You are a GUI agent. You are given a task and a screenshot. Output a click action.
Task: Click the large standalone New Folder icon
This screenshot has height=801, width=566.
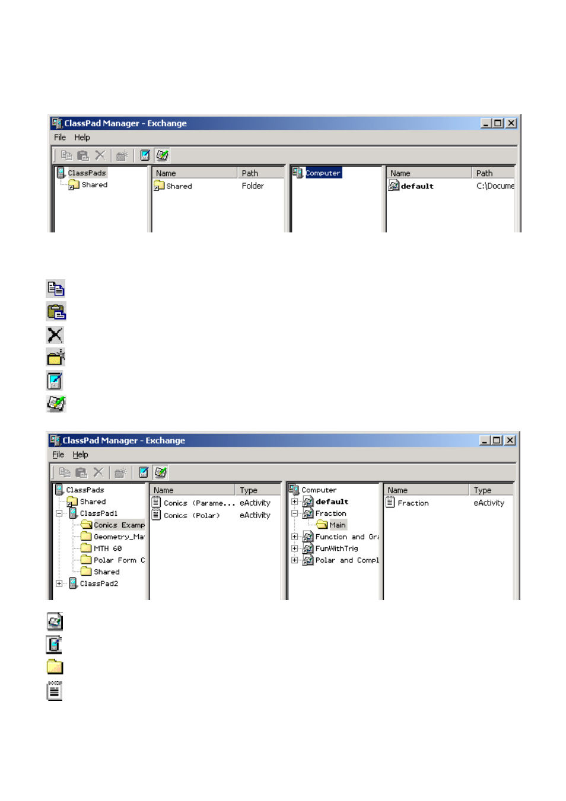(x=56, y=358)
